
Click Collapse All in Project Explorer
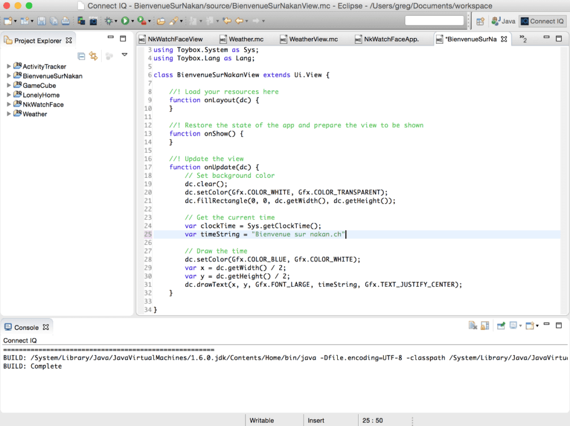pyautogui.click(x=82, y=56)
